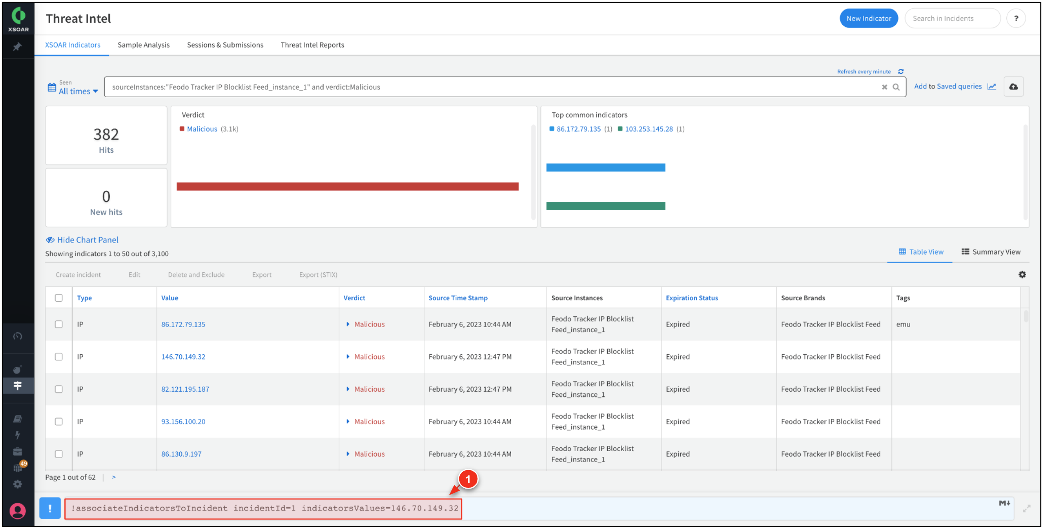Open table settings gear icon
Image resolution: width=1043 pixels, height=529 pixels.
tap(1022, 274)
